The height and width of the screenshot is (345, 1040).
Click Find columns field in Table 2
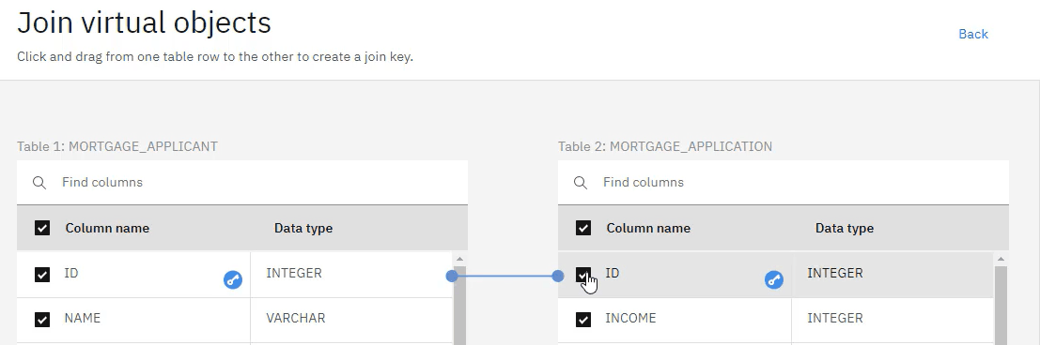click(x=784, y=182)
